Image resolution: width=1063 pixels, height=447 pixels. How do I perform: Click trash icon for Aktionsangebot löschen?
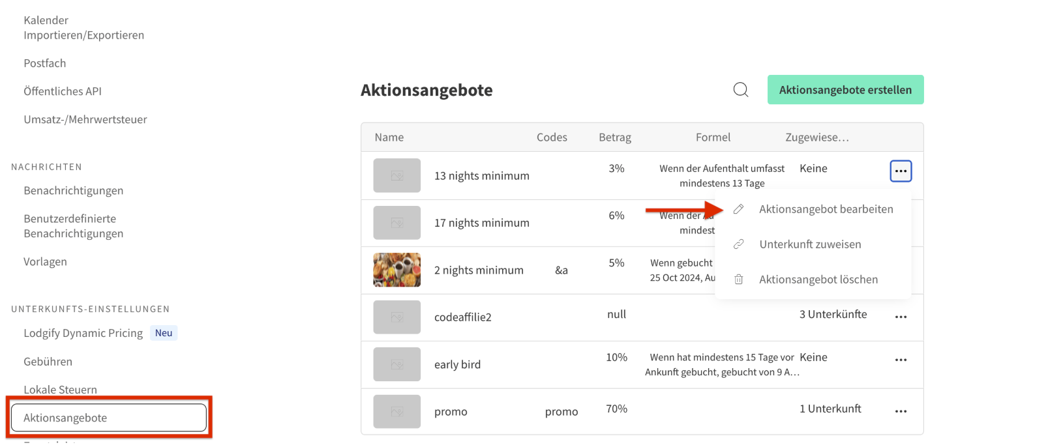coord(738,280)
